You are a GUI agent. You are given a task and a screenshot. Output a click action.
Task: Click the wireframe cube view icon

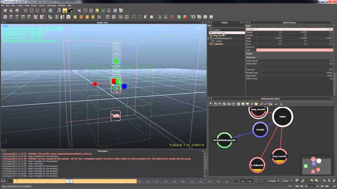coord(134,17)
